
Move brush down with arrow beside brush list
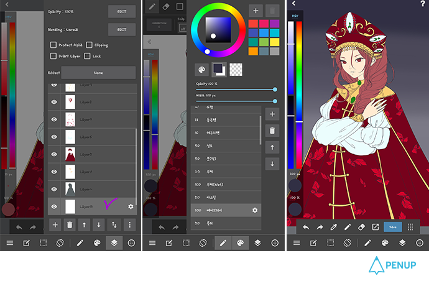pos(272,164)
